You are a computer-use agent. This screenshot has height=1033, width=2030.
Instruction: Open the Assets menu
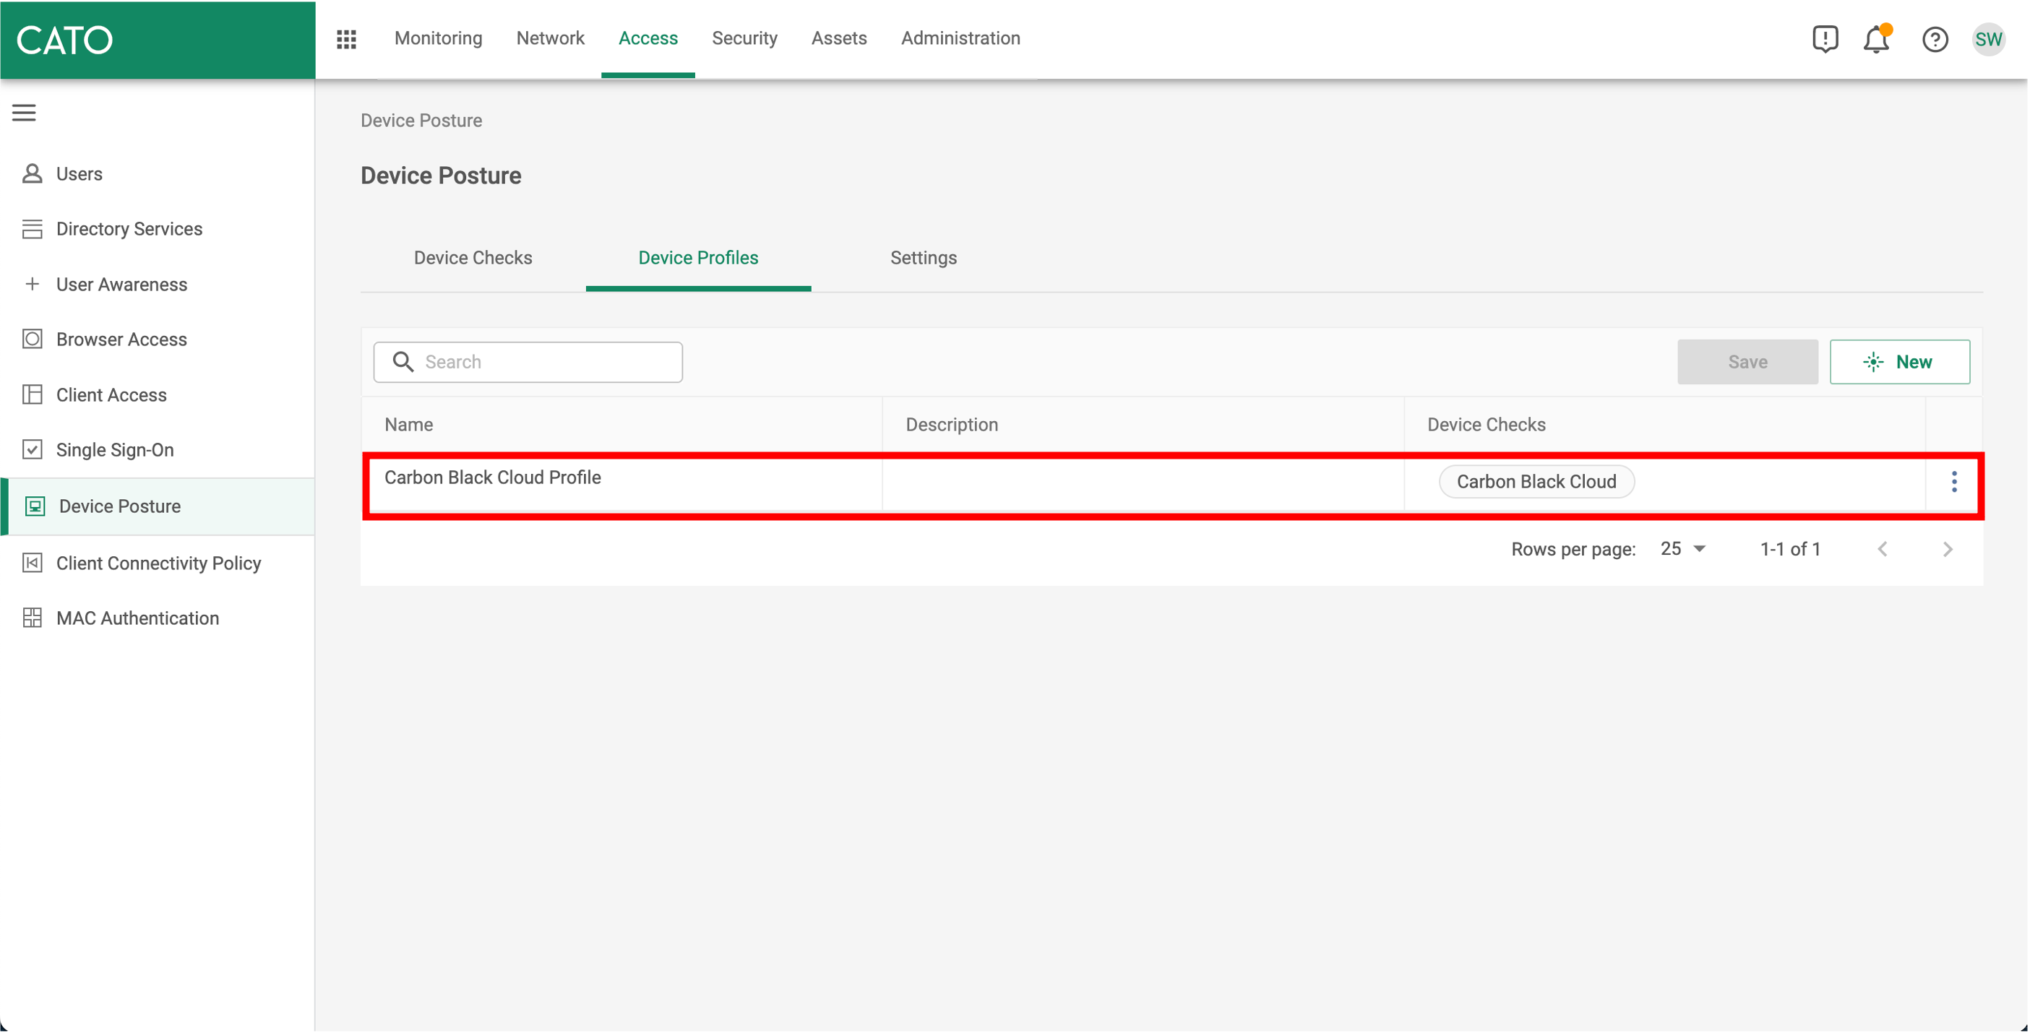[x=838, y=38]
